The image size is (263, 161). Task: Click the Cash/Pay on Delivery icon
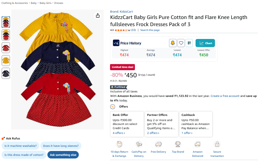(x=139, y=144)
